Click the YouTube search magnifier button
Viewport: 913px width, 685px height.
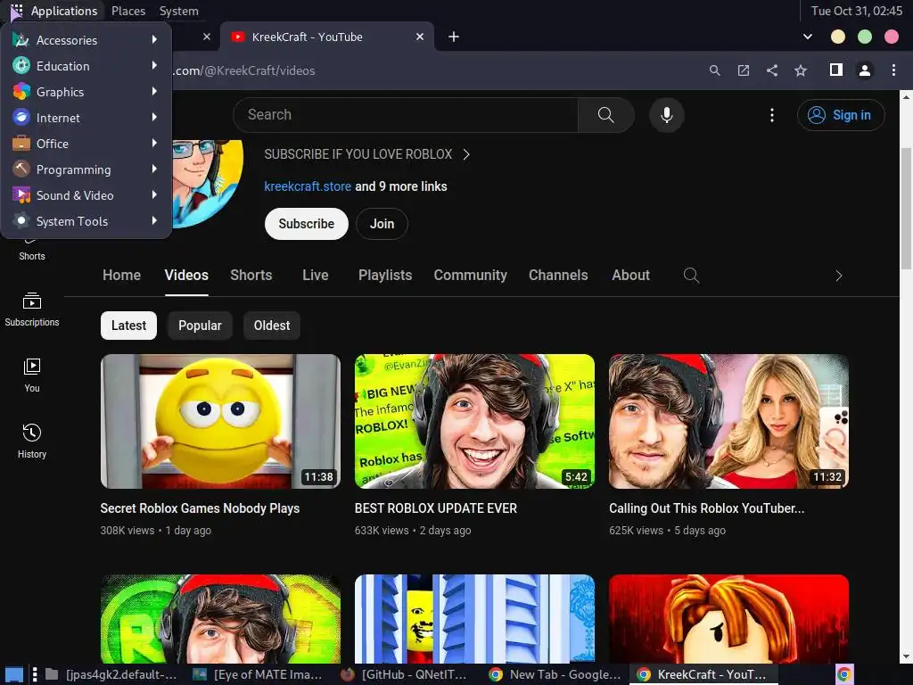click(605, 115)
